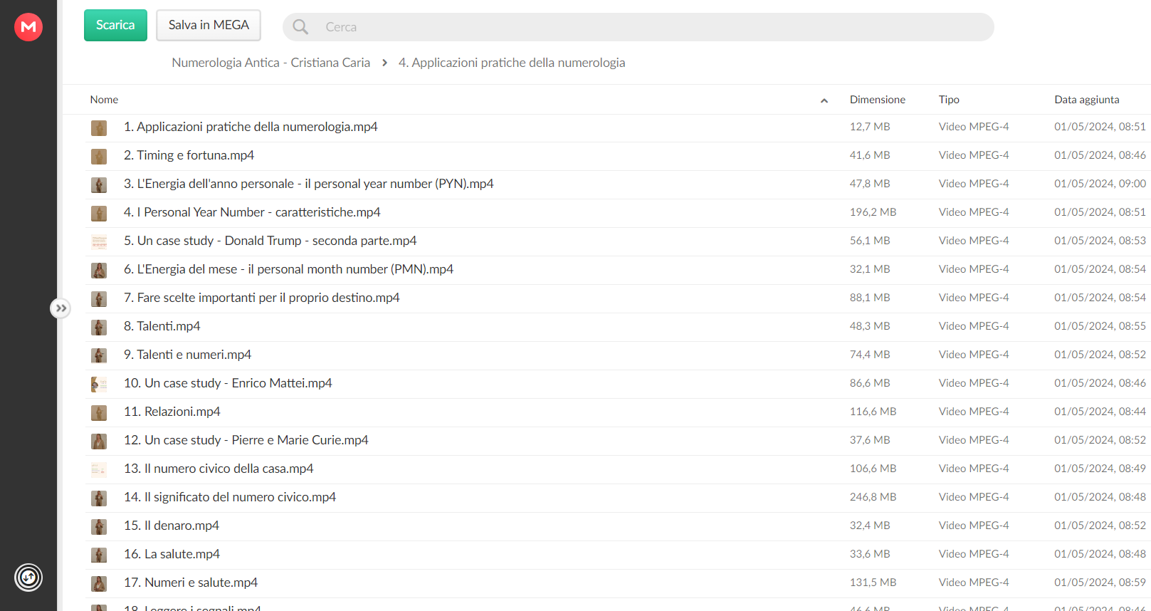Sort by Tipo column header
Viewport: 1151px width, 611px height.
[x=949, y=100]
